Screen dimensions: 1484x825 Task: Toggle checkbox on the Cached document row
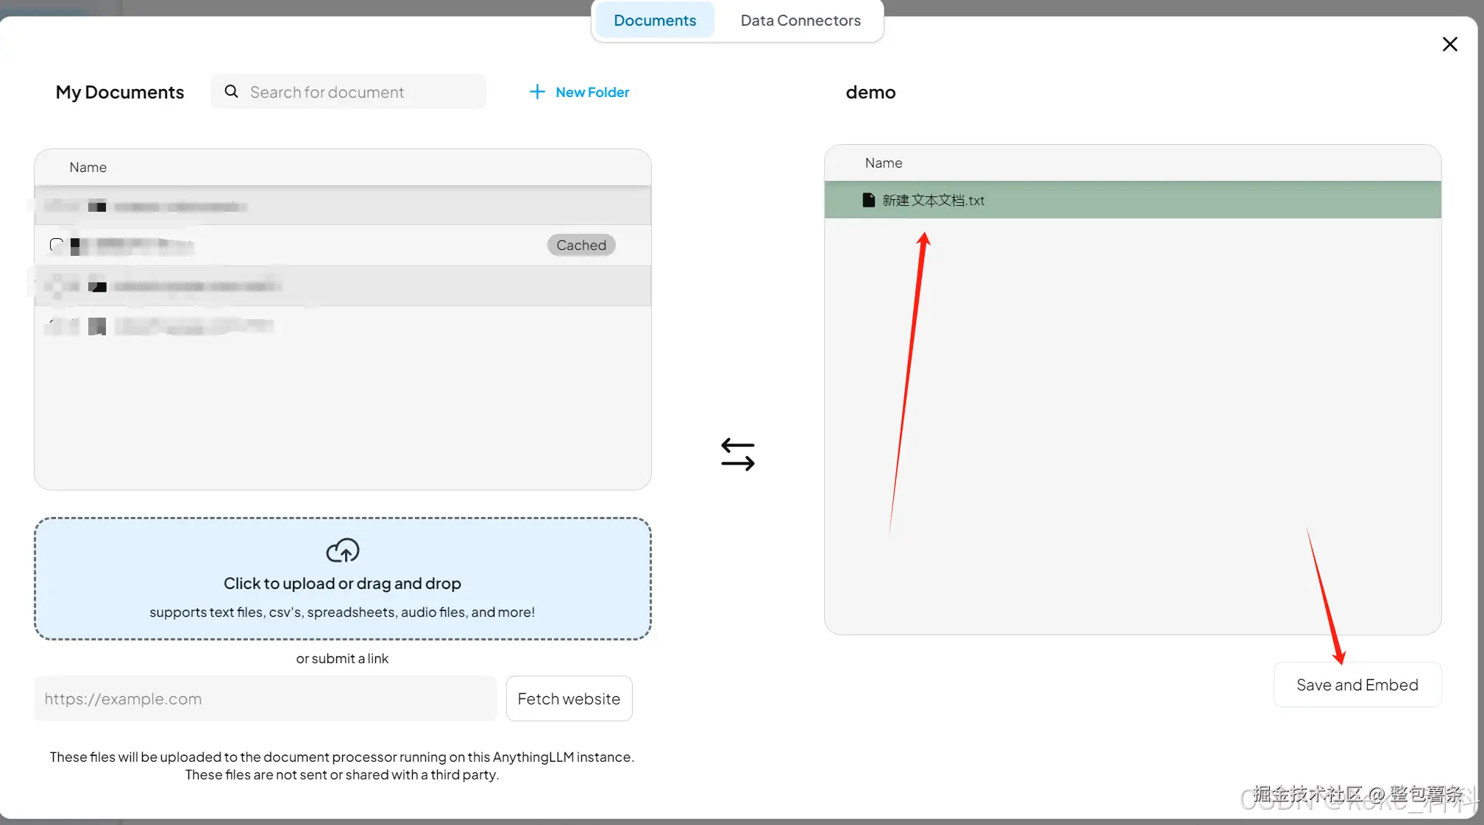click(x=57, y=245)
